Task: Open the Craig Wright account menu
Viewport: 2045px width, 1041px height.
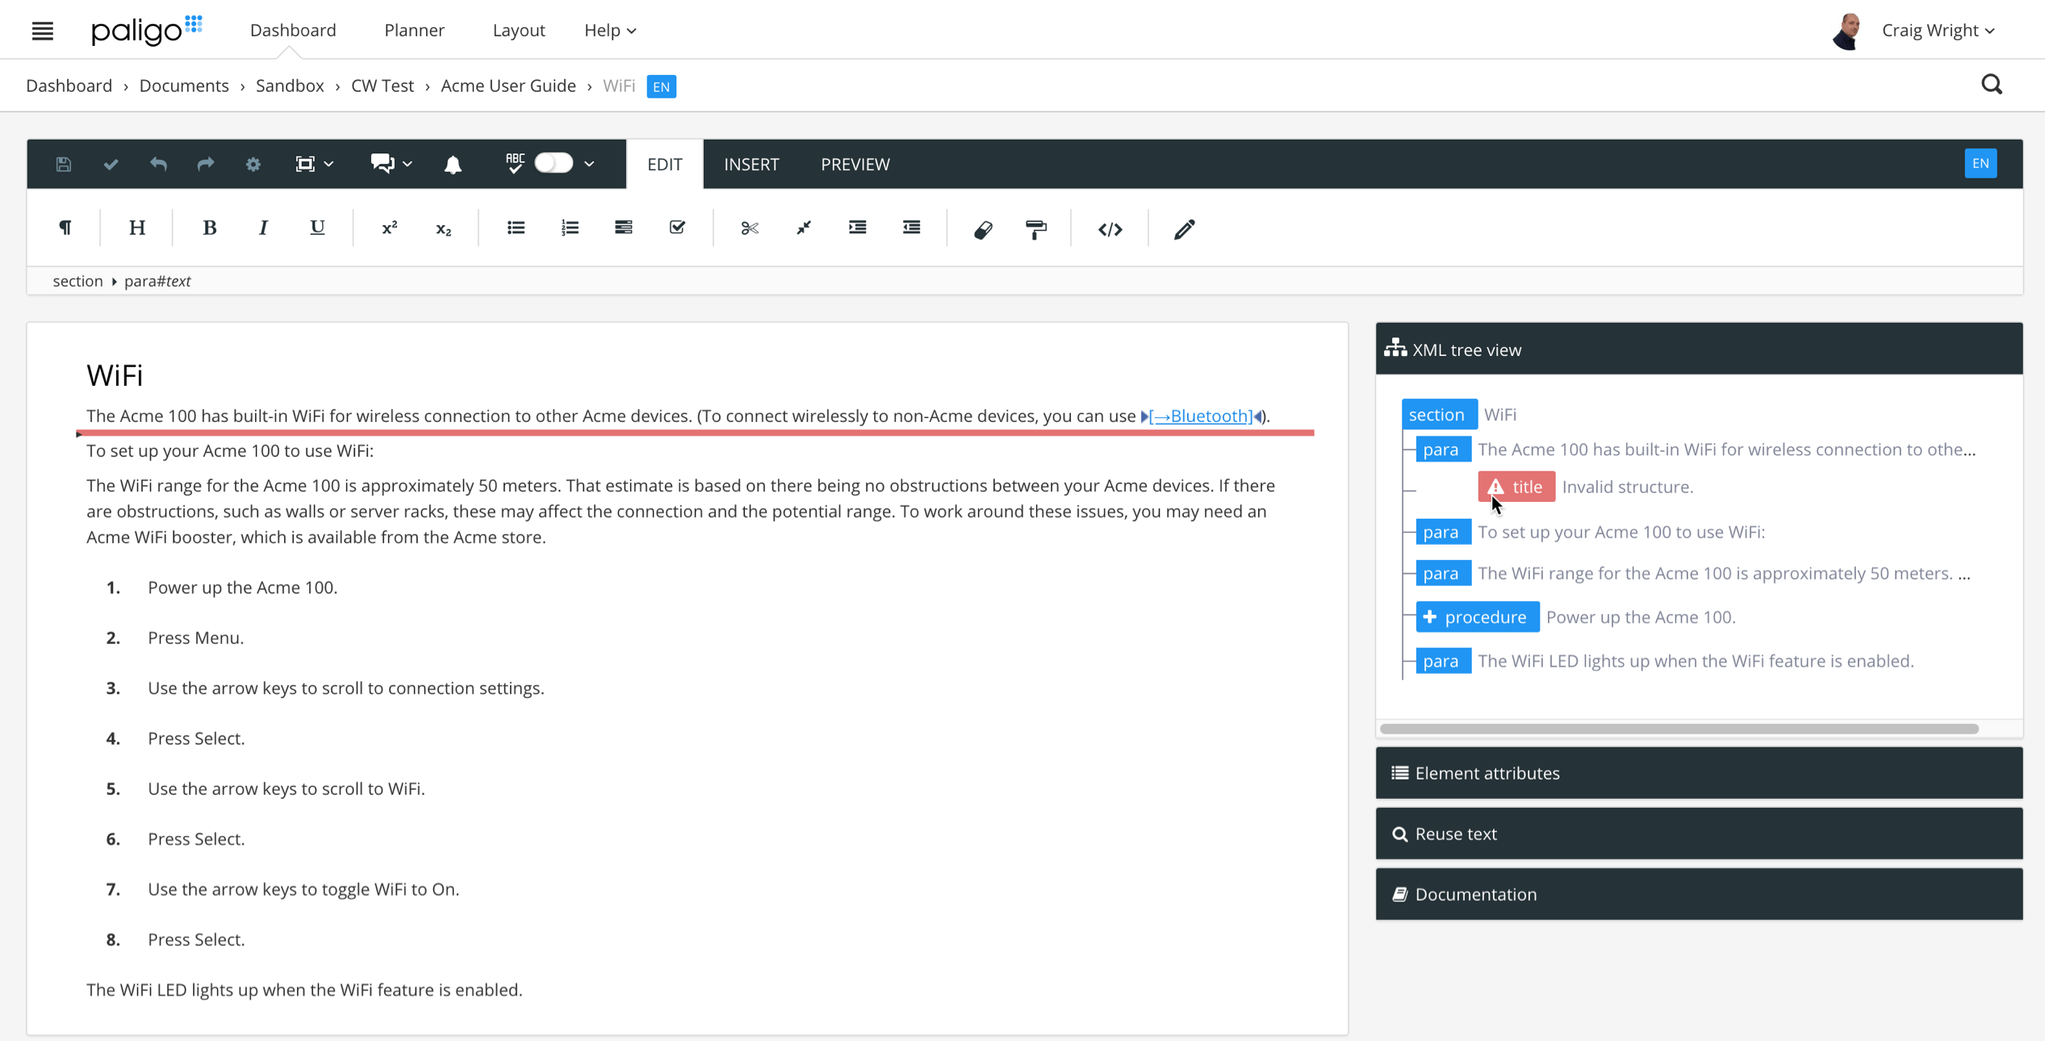Action: pyautogui.click(x=1936, y=30)
